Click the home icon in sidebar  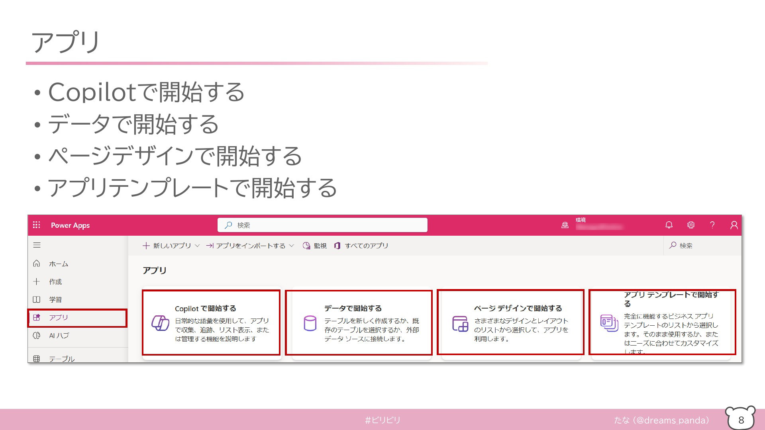coord(36,264)
